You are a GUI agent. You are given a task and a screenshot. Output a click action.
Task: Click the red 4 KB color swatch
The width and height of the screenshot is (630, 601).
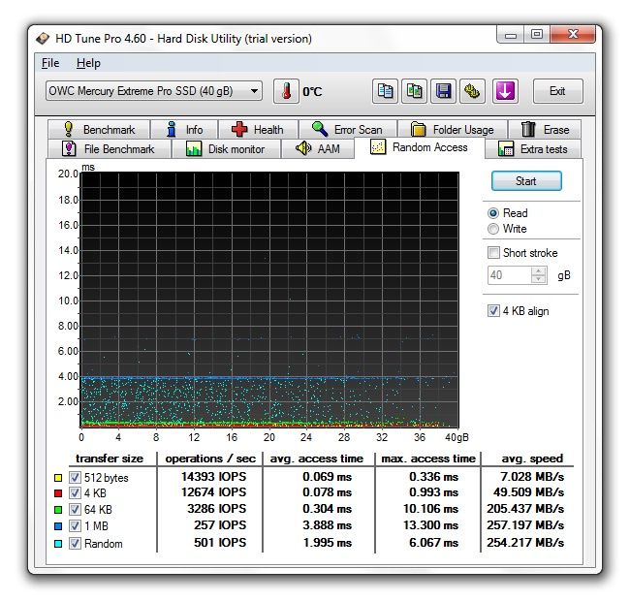pos(58,493)
